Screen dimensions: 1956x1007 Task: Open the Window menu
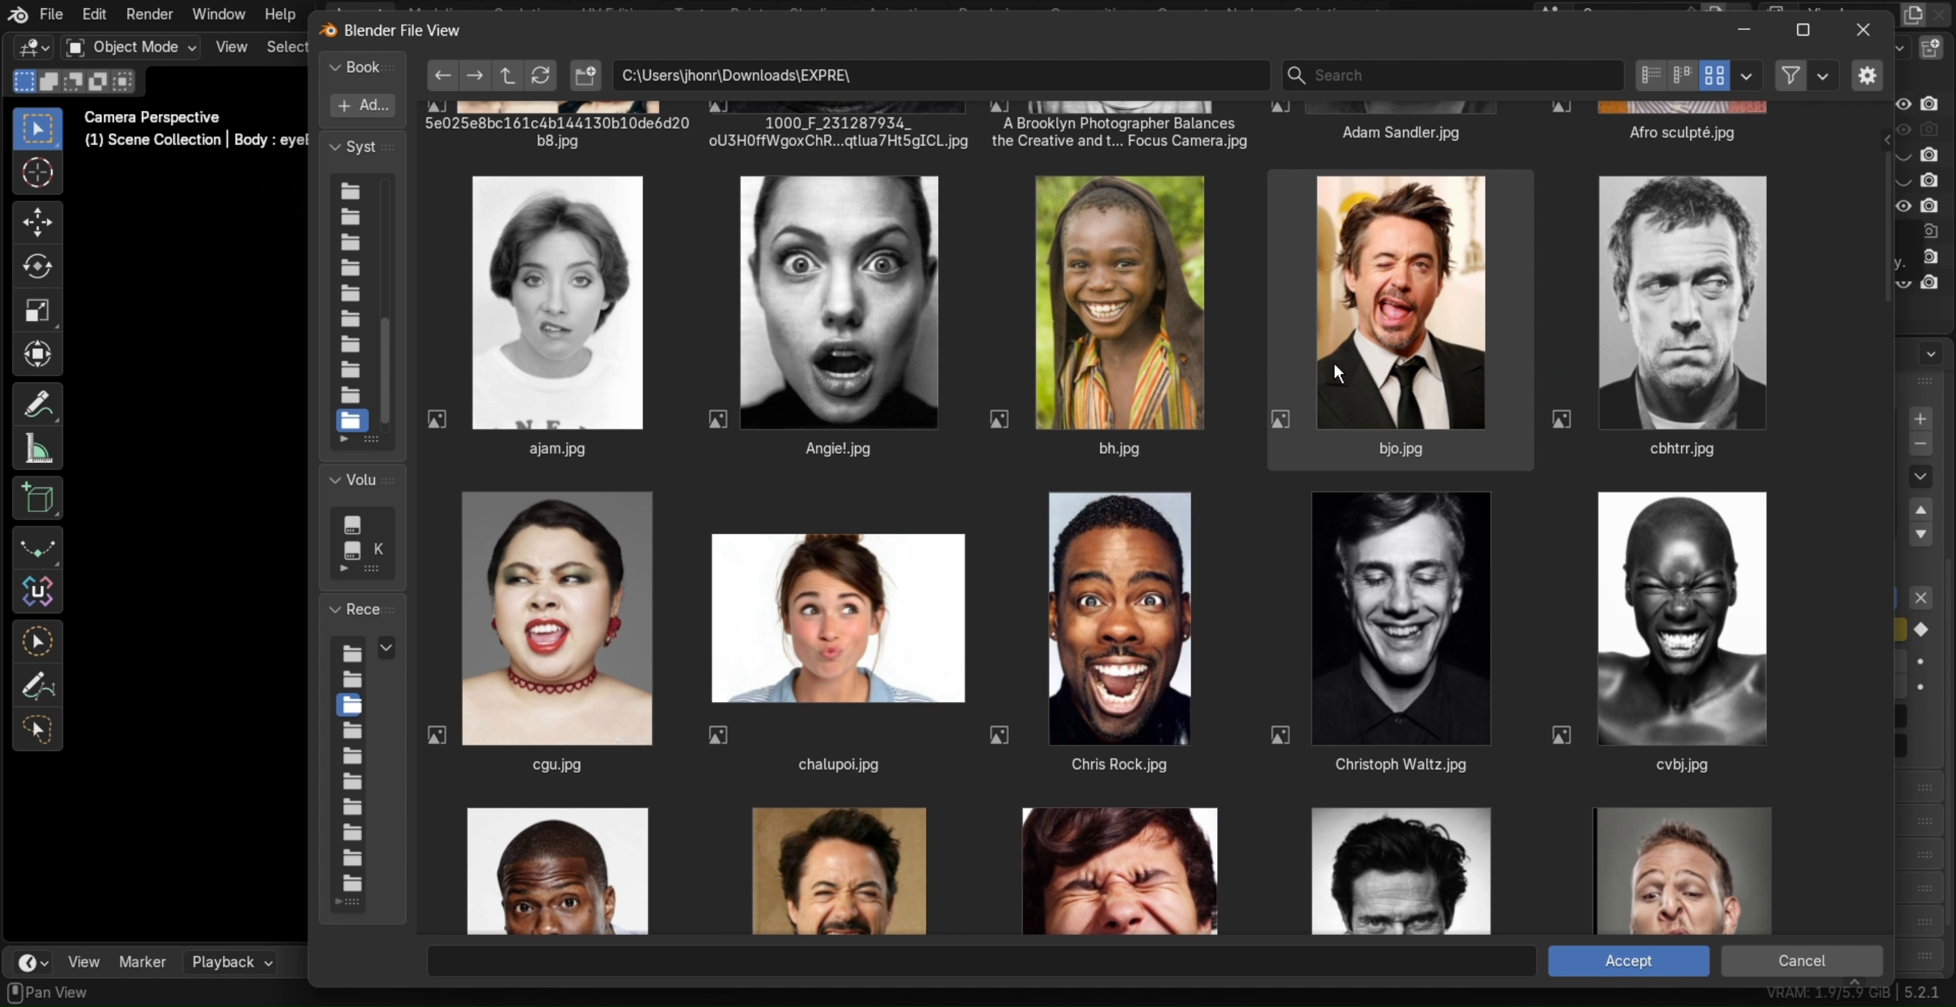tap(218, 14)
